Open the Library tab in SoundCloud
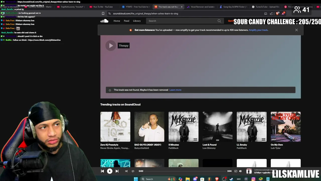 click(x=137, y=21)
